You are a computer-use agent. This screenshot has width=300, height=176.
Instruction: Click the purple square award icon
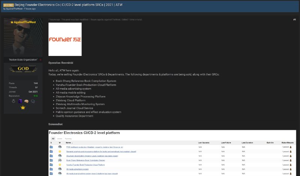coord(20,101)
